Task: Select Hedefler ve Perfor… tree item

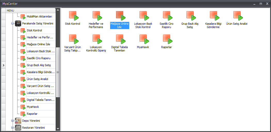Action: point(40,38)
